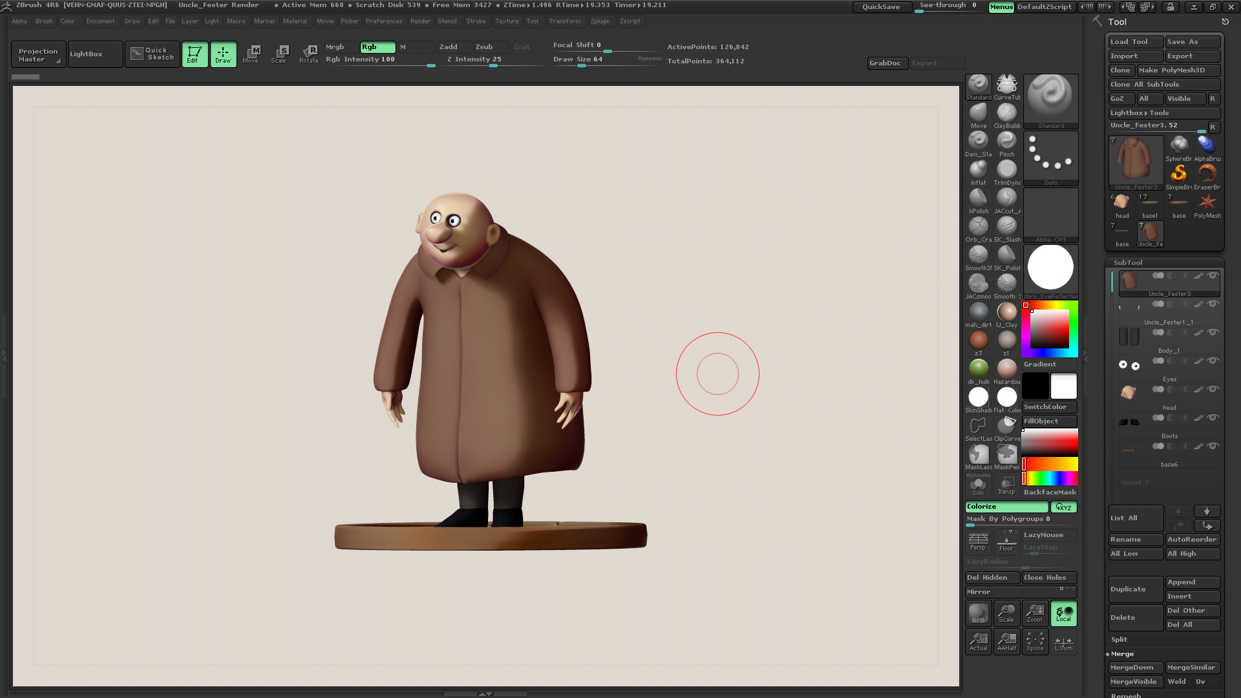
Task: Open the Alpha Off selector
Action: (x=1050, y=215)
